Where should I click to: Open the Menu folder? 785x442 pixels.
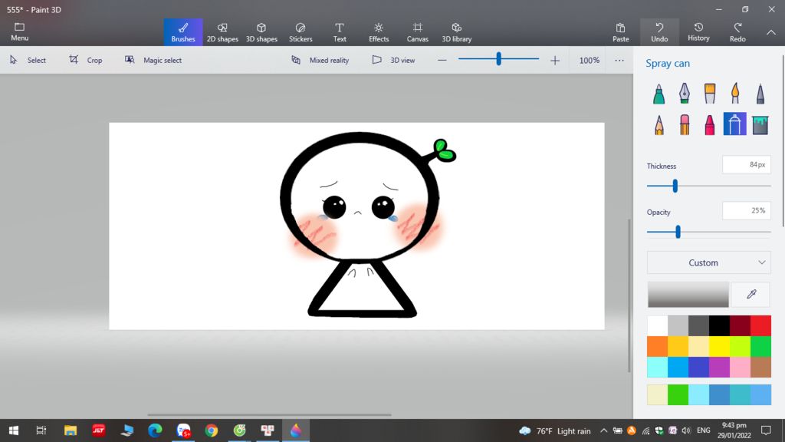[19, 32]
